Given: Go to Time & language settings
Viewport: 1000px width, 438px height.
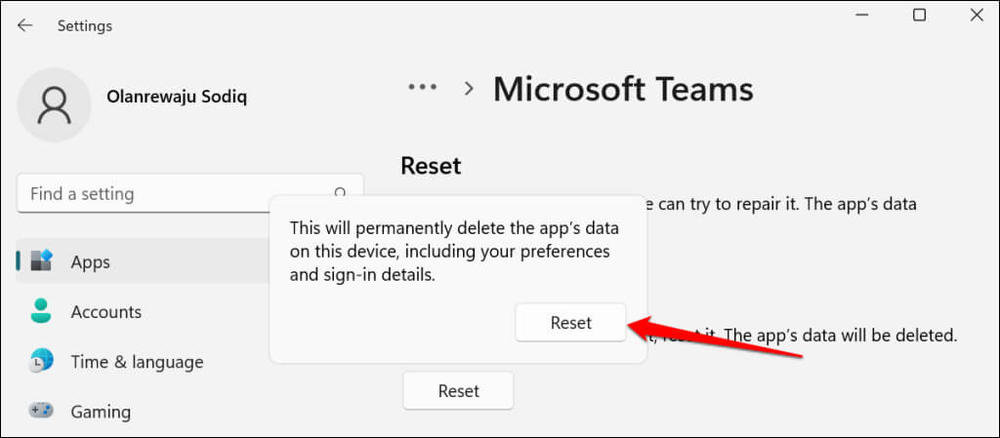Looking at the screenshot, I should click(x=137, y=361).
